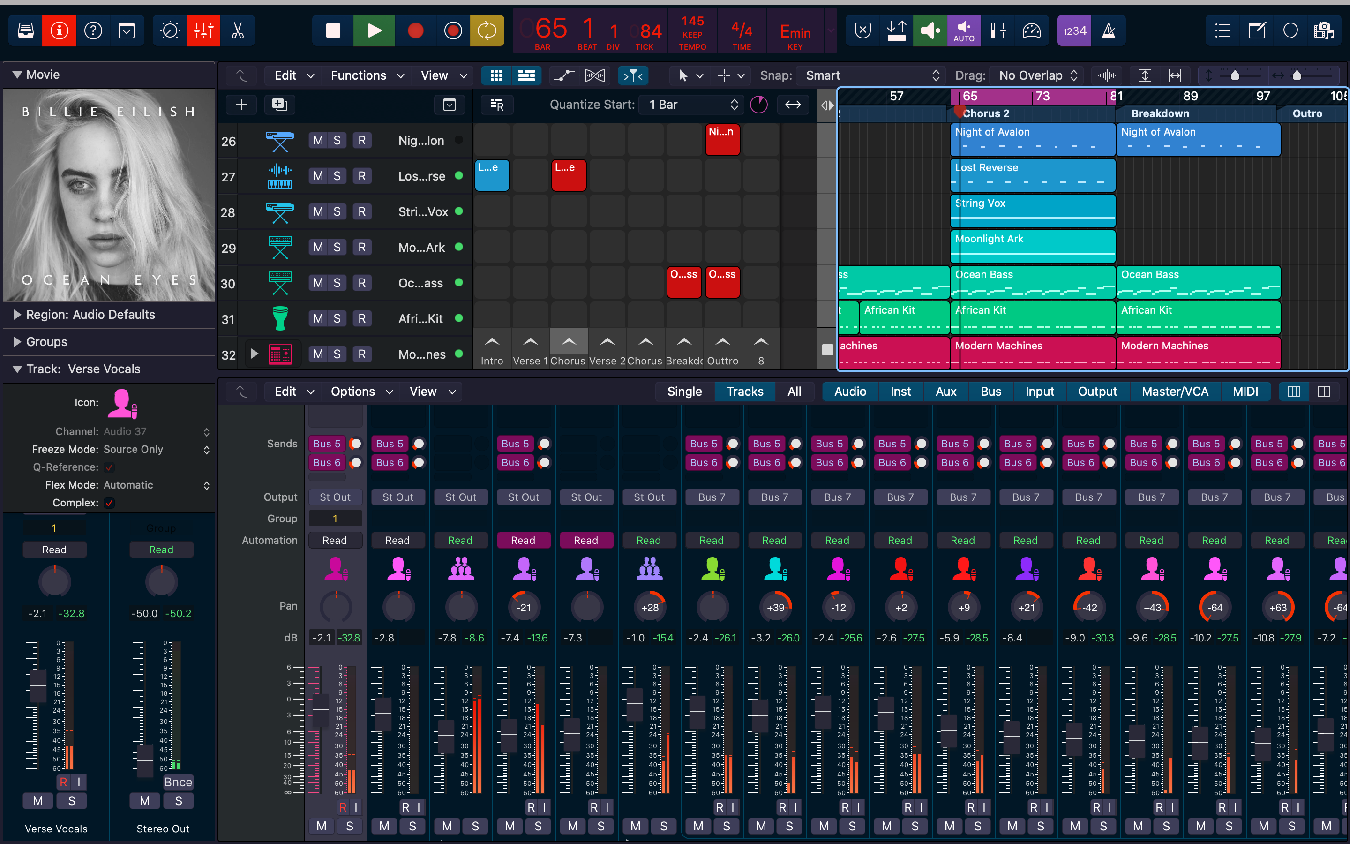Click the Flex show/hide icon in tracks toolbar

point(594,75)
